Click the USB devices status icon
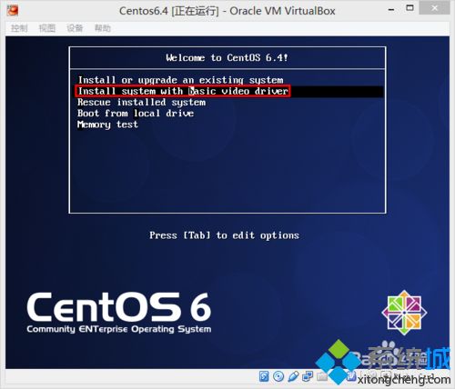 pos(293,376)
